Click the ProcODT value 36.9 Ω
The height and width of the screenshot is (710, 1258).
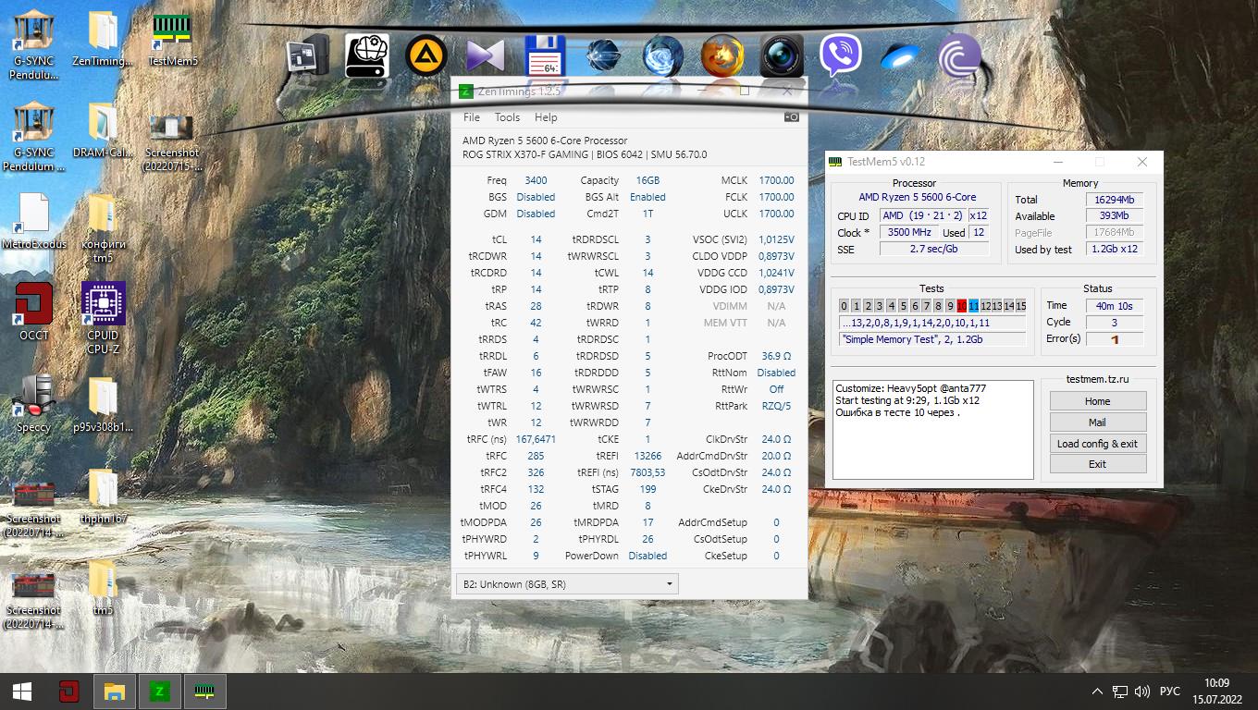776,356
